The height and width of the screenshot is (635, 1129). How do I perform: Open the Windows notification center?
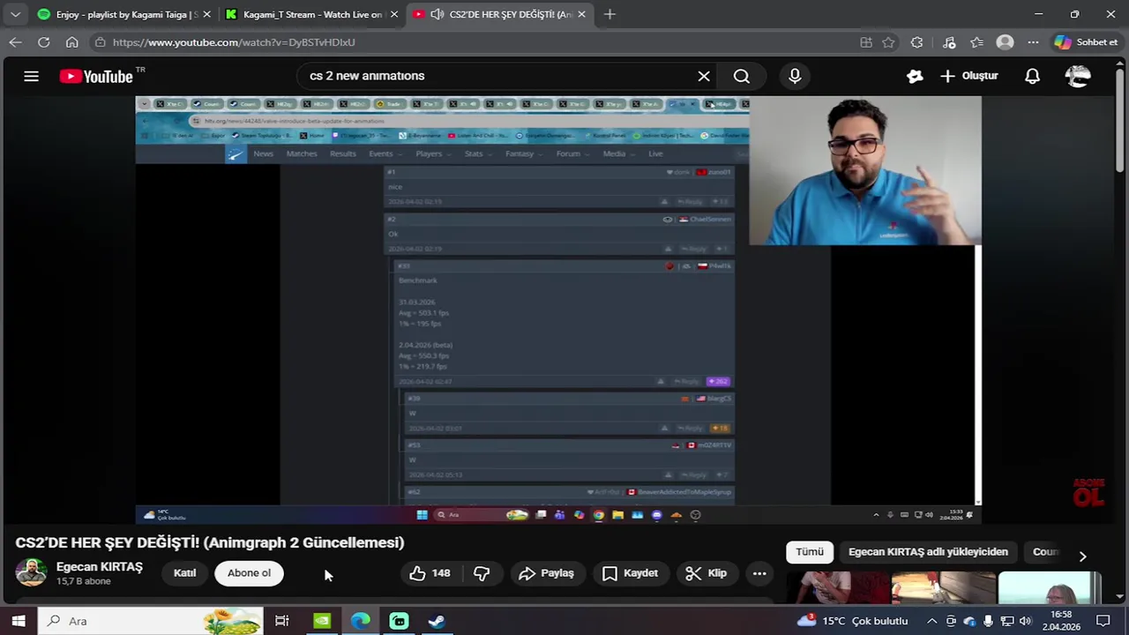click(x=1103, y=621)
